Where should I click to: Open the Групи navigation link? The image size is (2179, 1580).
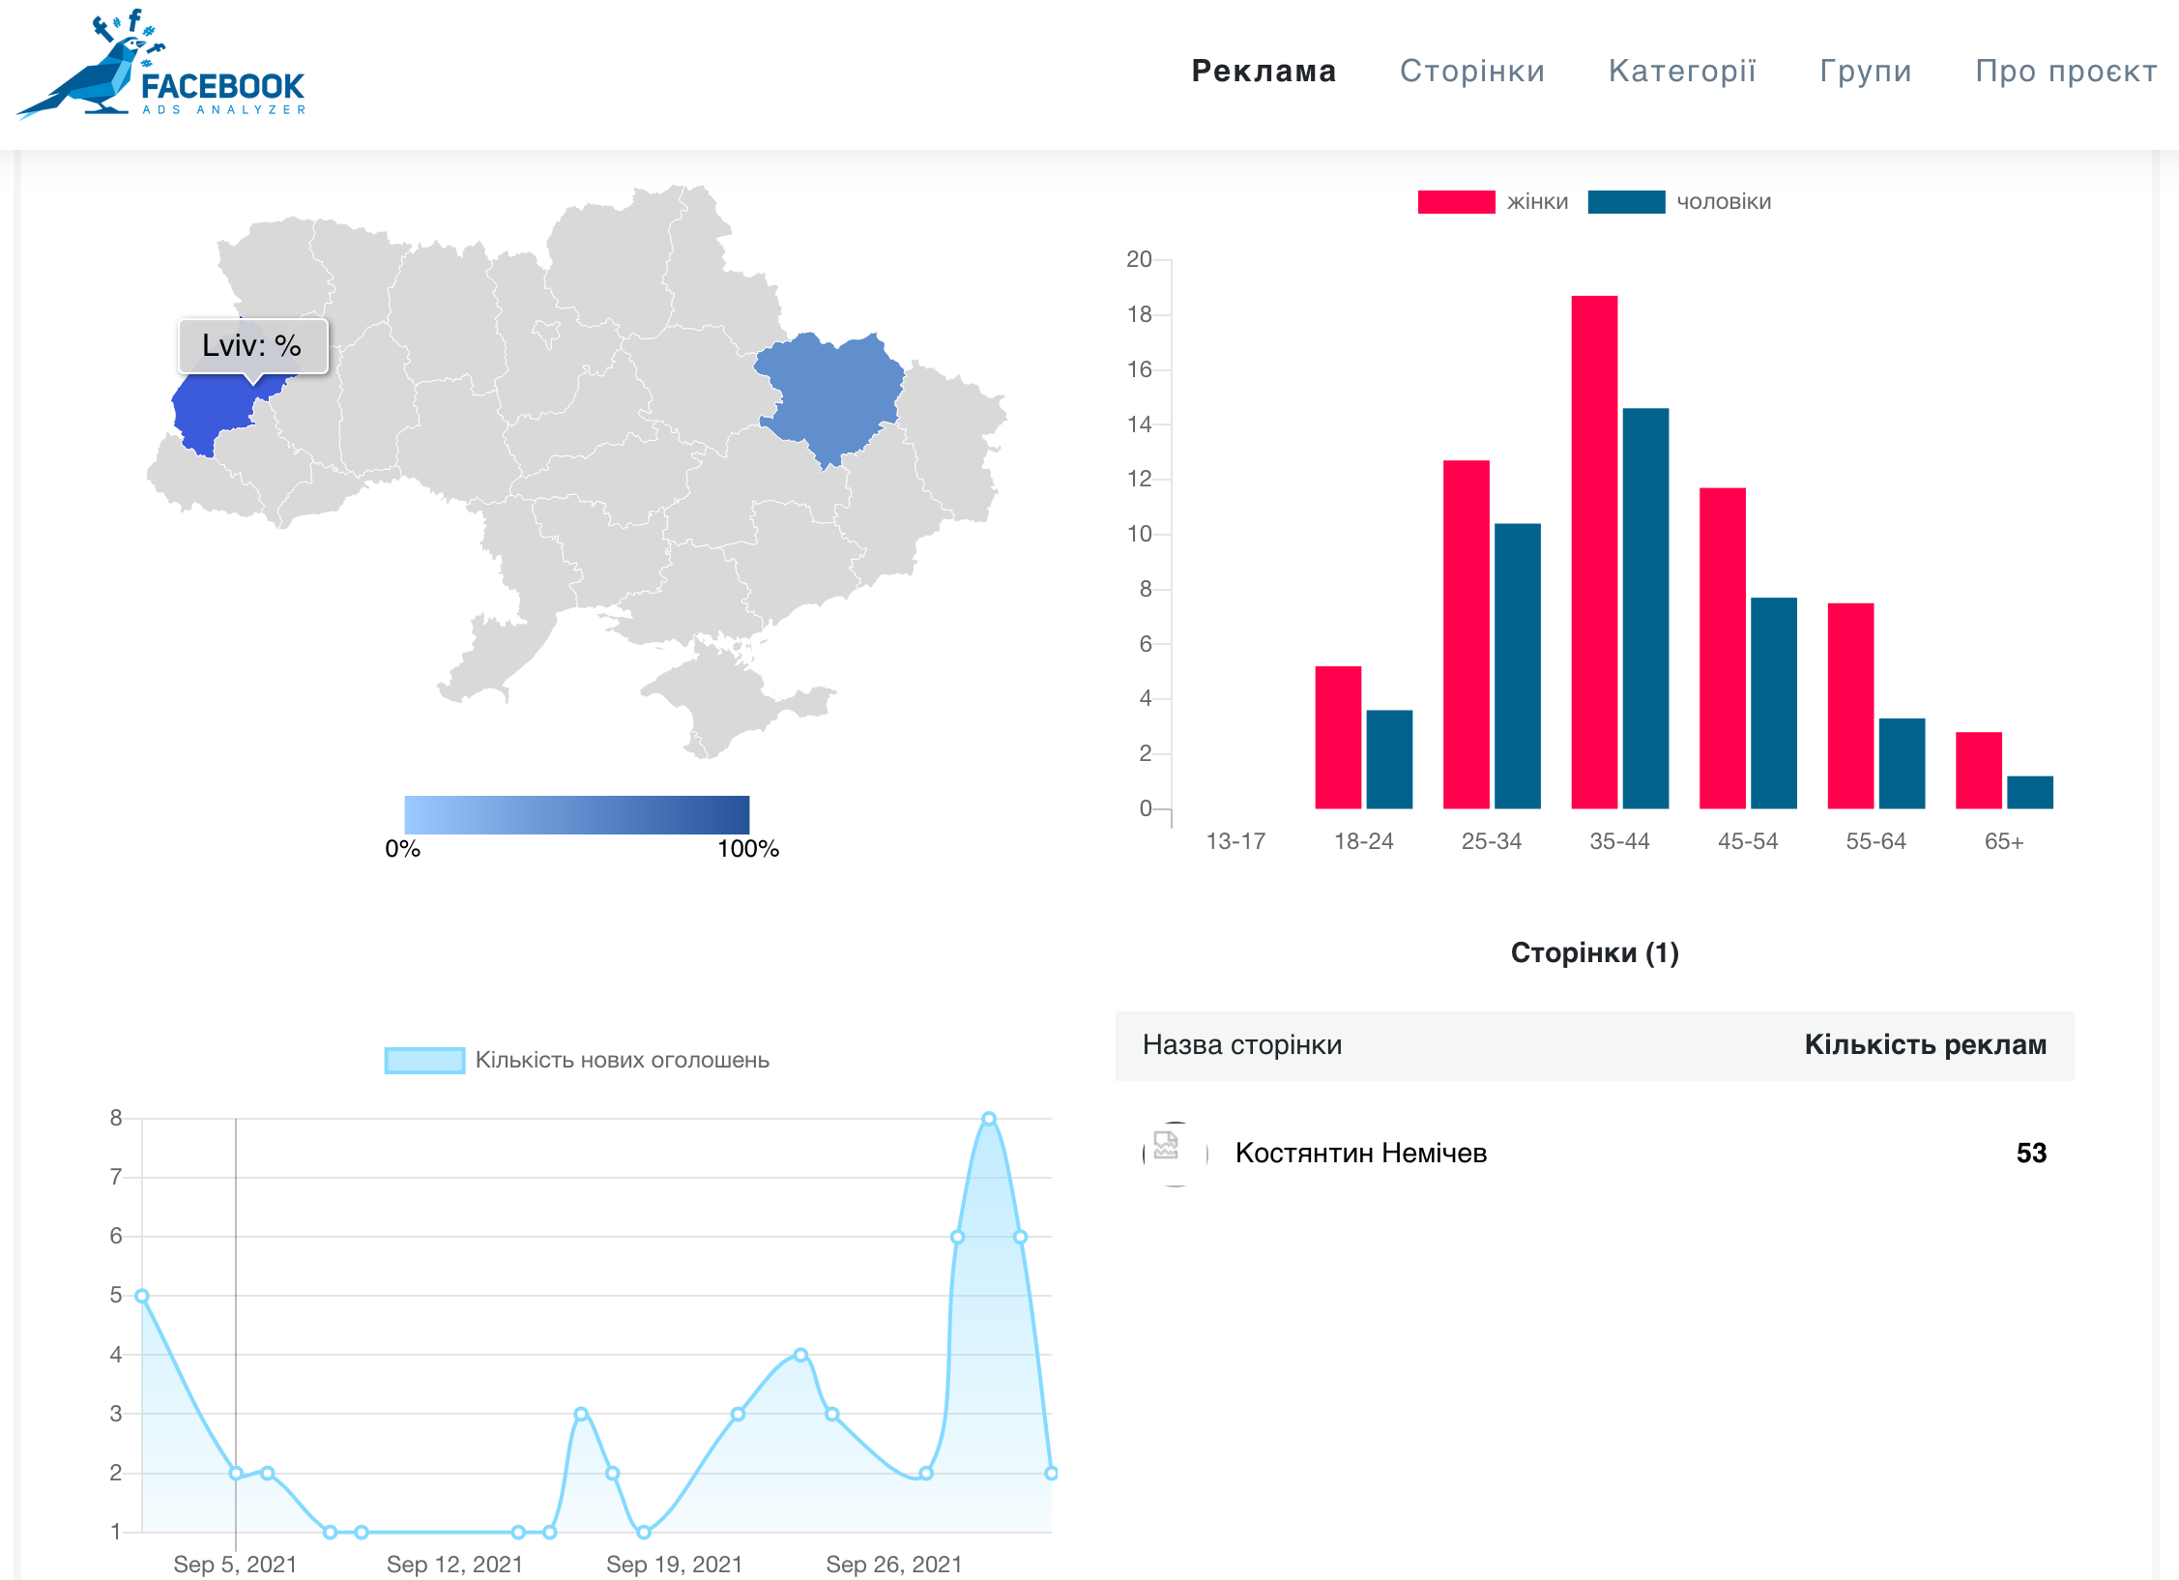1865,71
